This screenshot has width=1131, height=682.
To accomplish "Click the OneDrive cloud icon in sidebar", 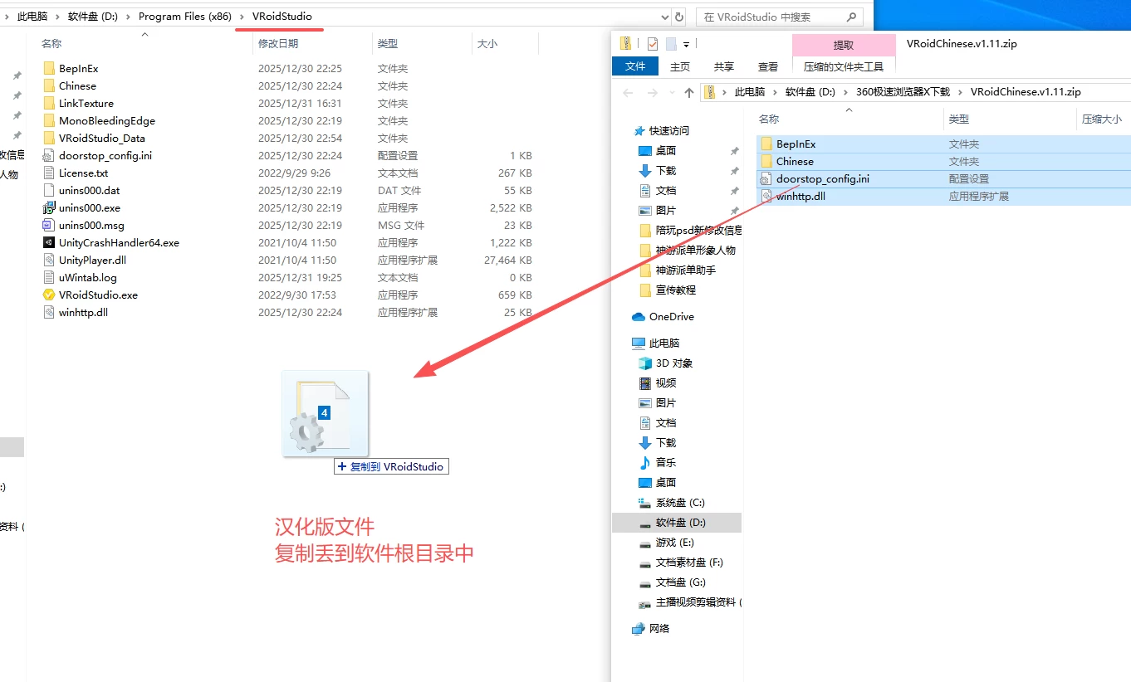I will pyautogui.click(x=639, y=317).
